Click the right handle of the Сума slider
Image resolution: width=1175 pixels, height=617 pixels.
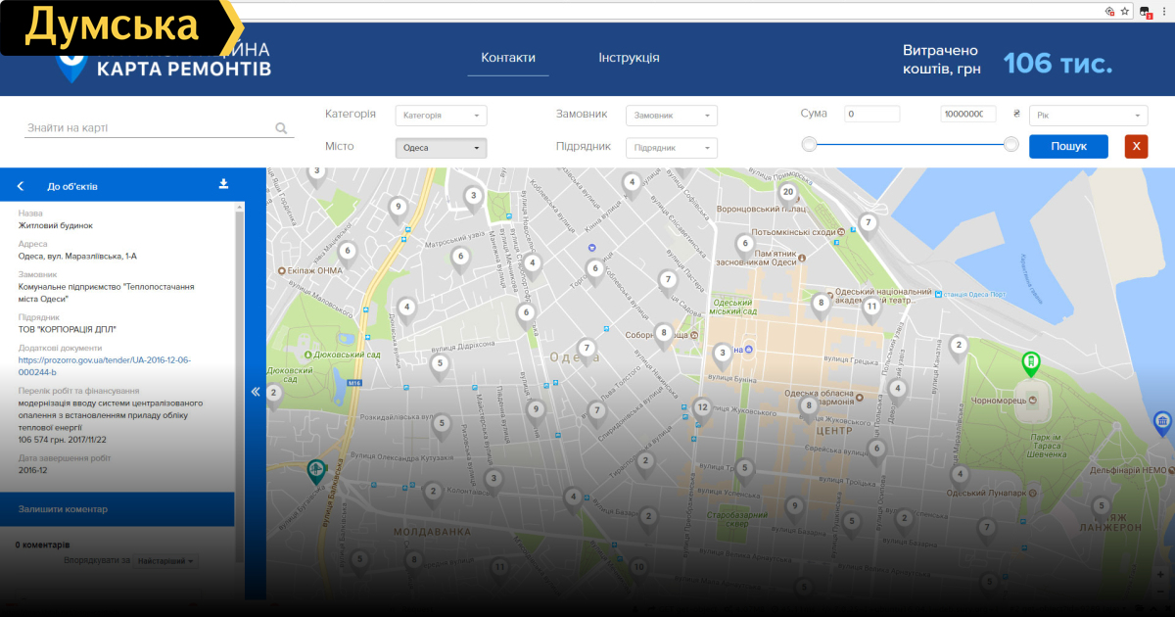point(1011,145)
